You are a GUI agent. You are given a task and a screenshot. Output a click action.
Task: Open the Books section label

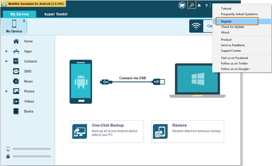tap(29, 112)
